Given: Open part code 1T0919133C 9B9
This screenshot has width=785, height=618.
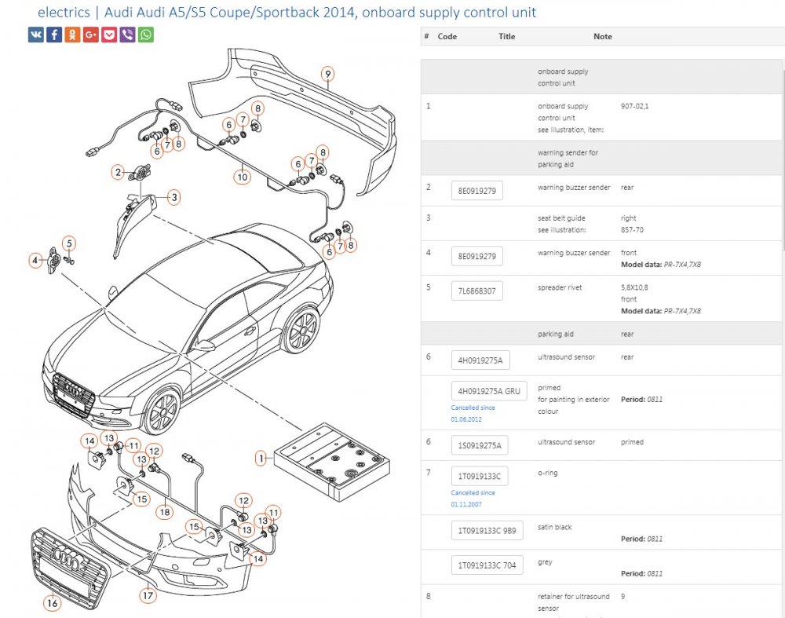Looking at the screenshot, I should pos(487,530).
